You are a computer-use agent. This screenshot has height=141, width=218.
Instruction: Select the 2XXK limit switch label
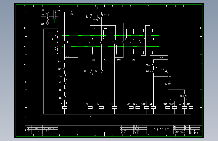tap(107, 15)
